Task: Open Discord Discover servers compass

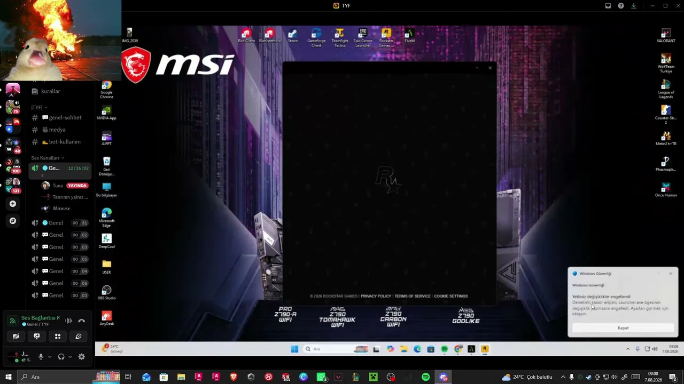Action: (x=13, y=221)
